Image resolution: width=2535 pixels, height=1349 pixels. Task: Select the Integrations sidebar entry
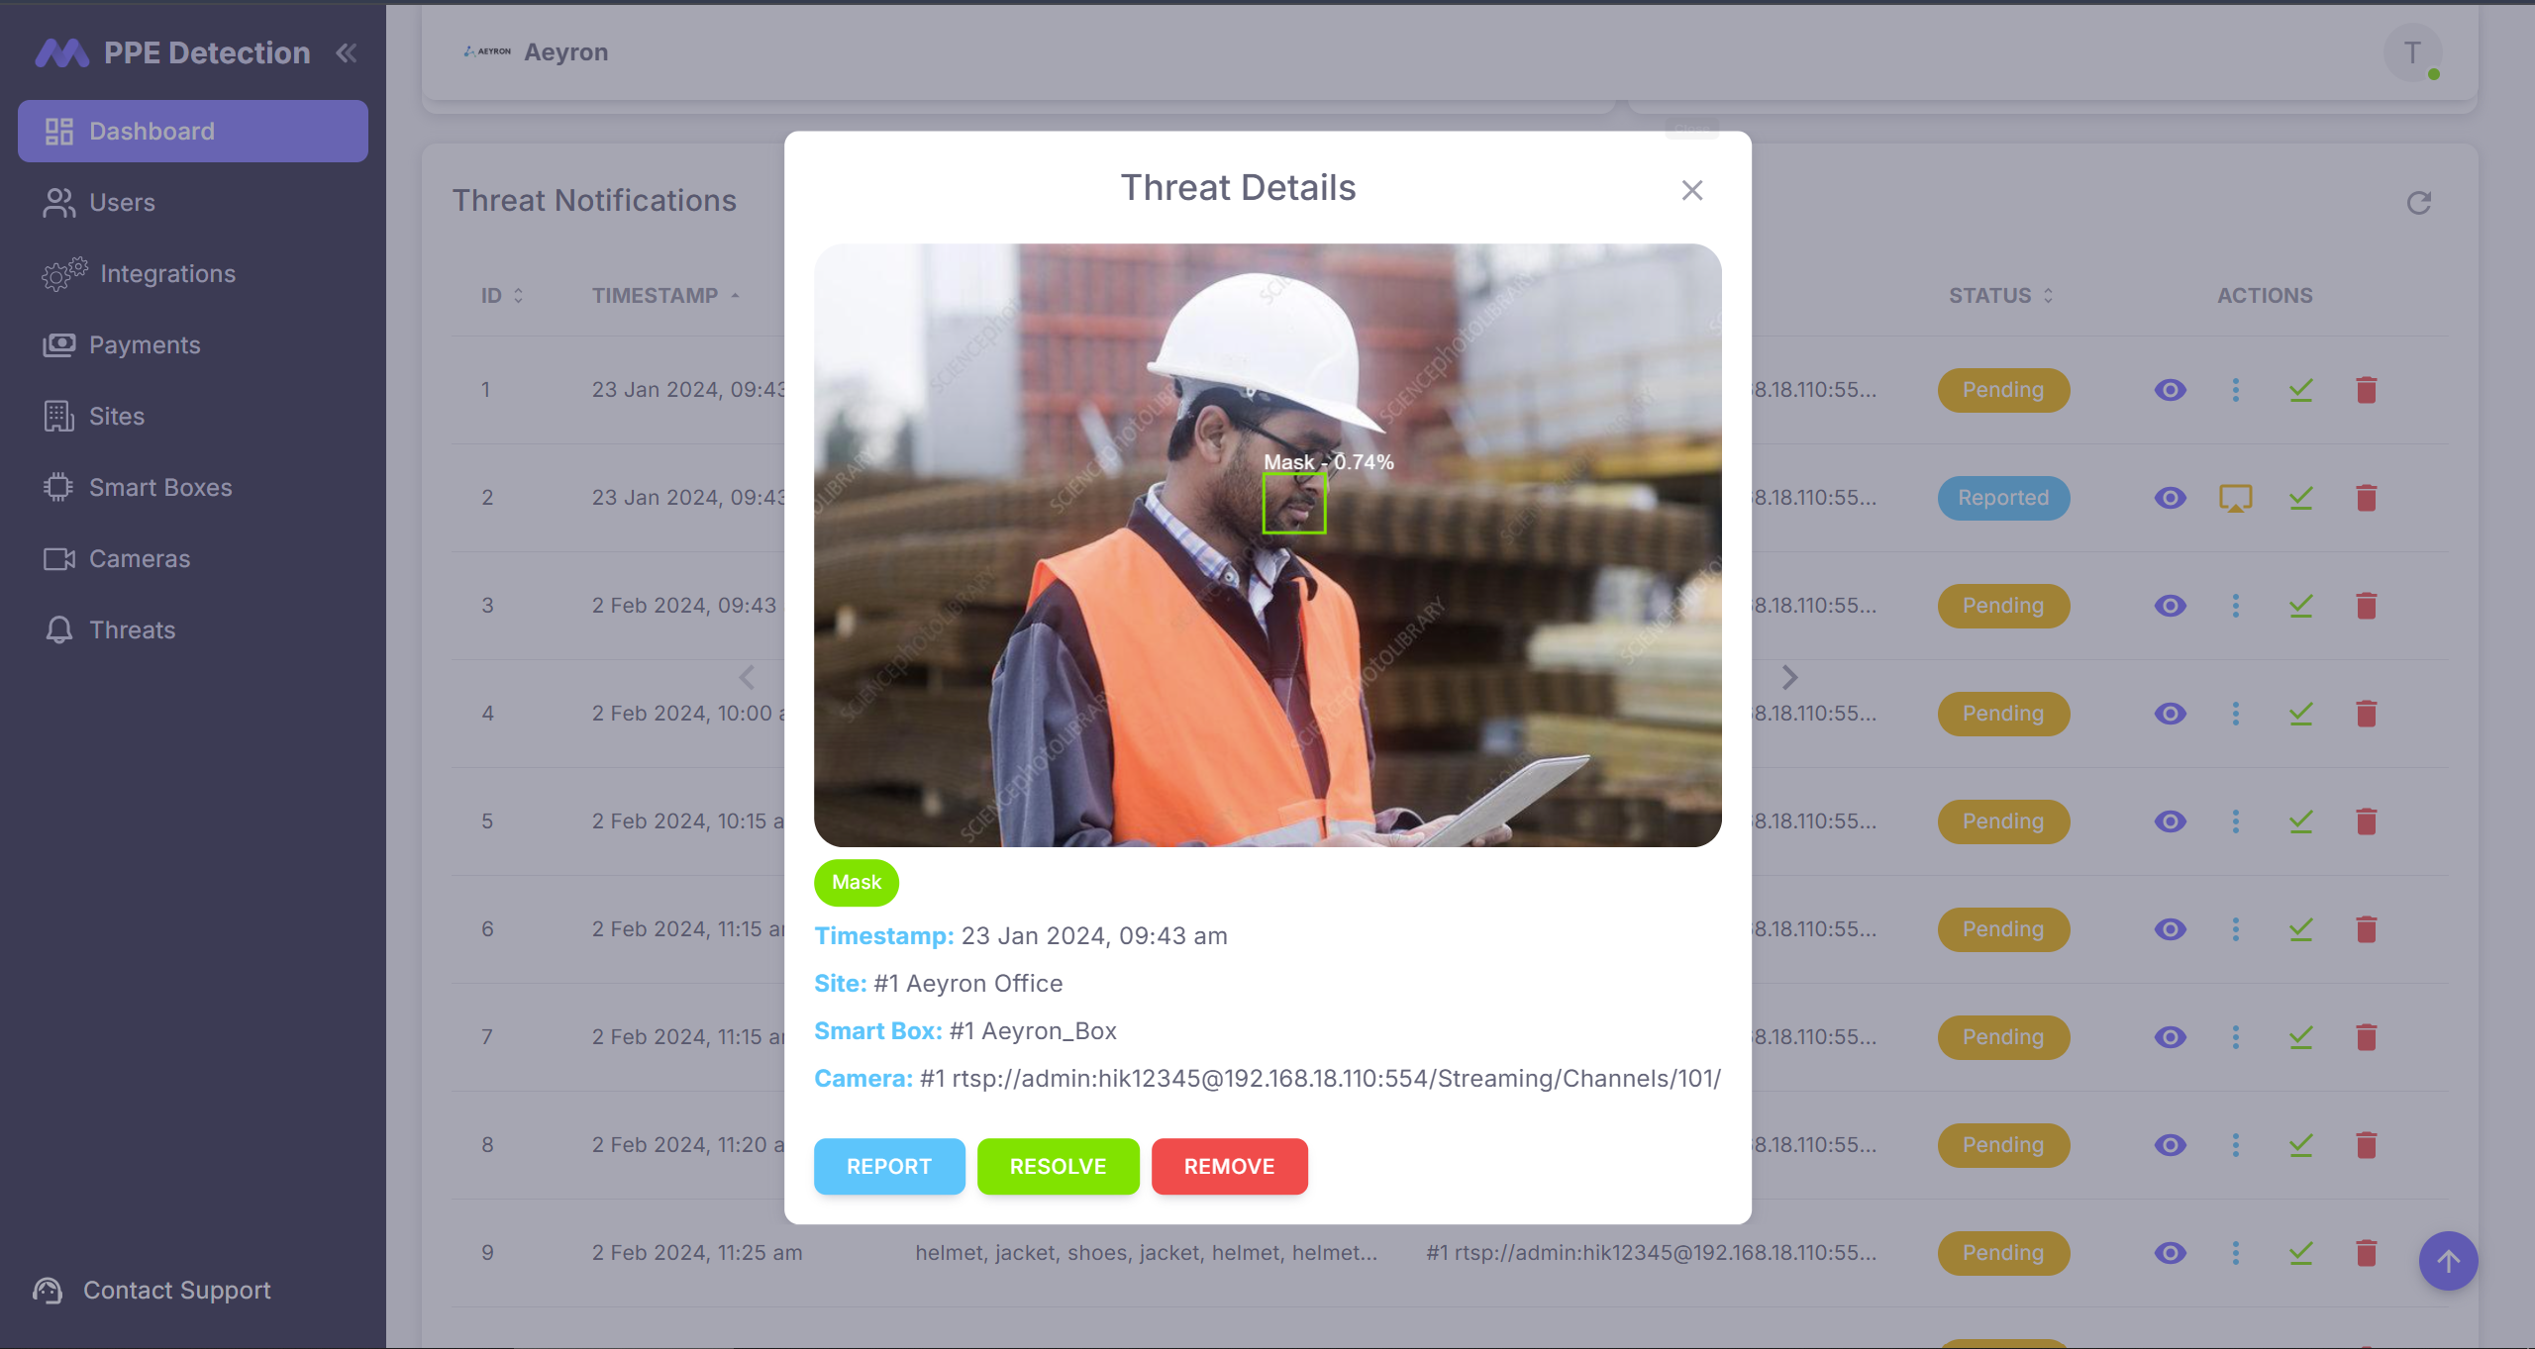tap(166, 273)
